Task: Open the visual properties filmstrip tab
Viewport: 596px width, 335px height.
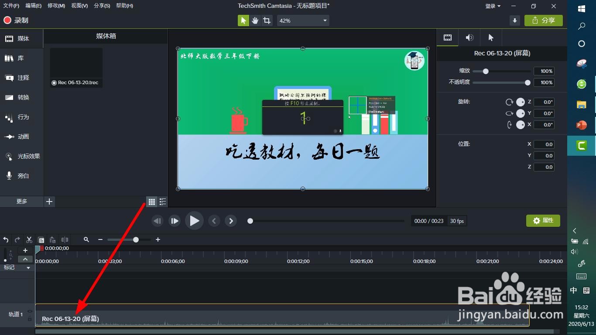Action: point(448,38)
